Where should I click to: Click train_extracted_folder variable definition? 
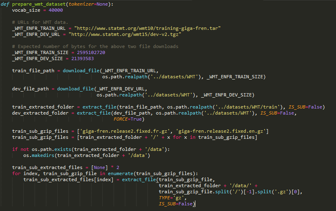coord(43,107)
